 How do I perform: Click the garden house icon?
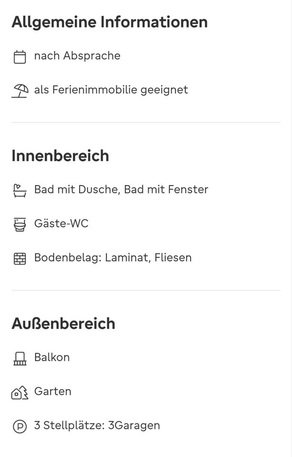[x=20, y=392]
